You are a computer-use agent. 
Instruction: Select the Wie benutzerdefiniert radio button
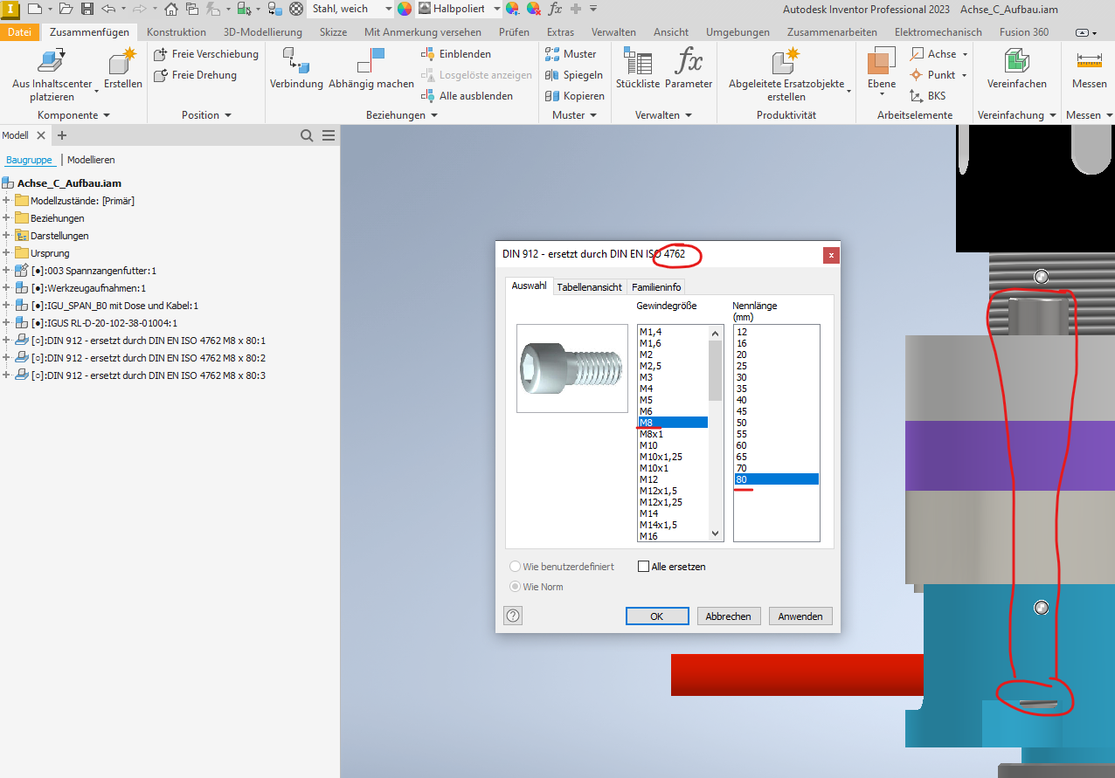click(x=516, y=567)
